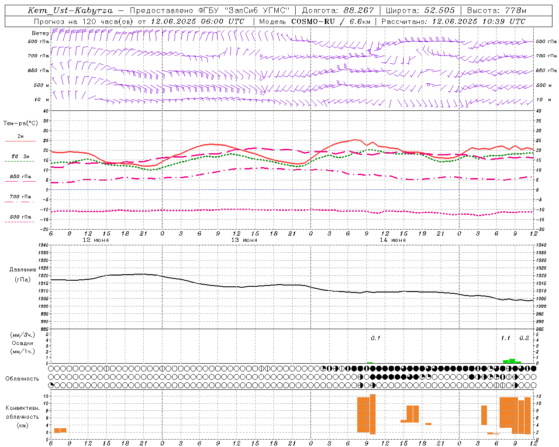This screenshot has width=559, height=447.
Task: Click the (мм/3ч.) precipitation unit label
Action: [x=23, y=335]
